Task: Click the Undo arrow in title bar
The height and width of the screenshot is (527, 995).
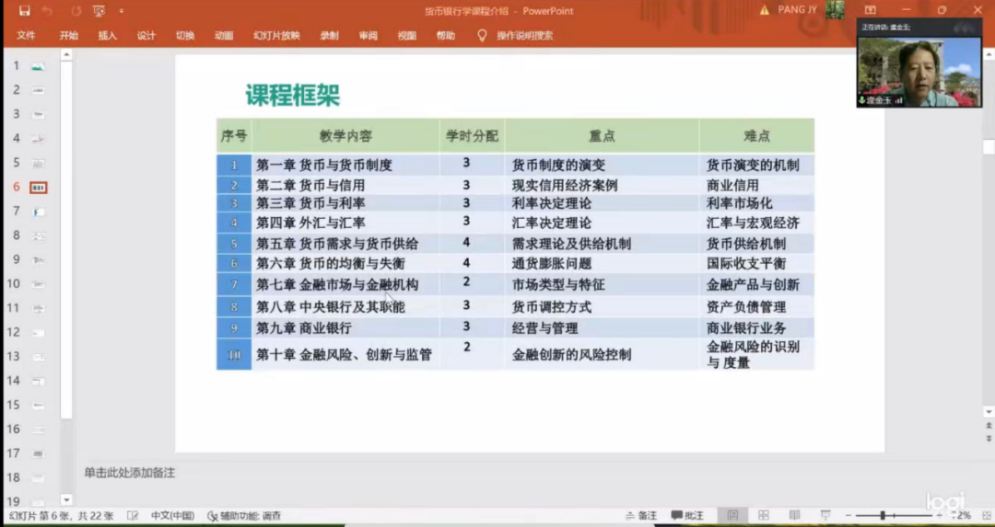Action: pos(49,11)
